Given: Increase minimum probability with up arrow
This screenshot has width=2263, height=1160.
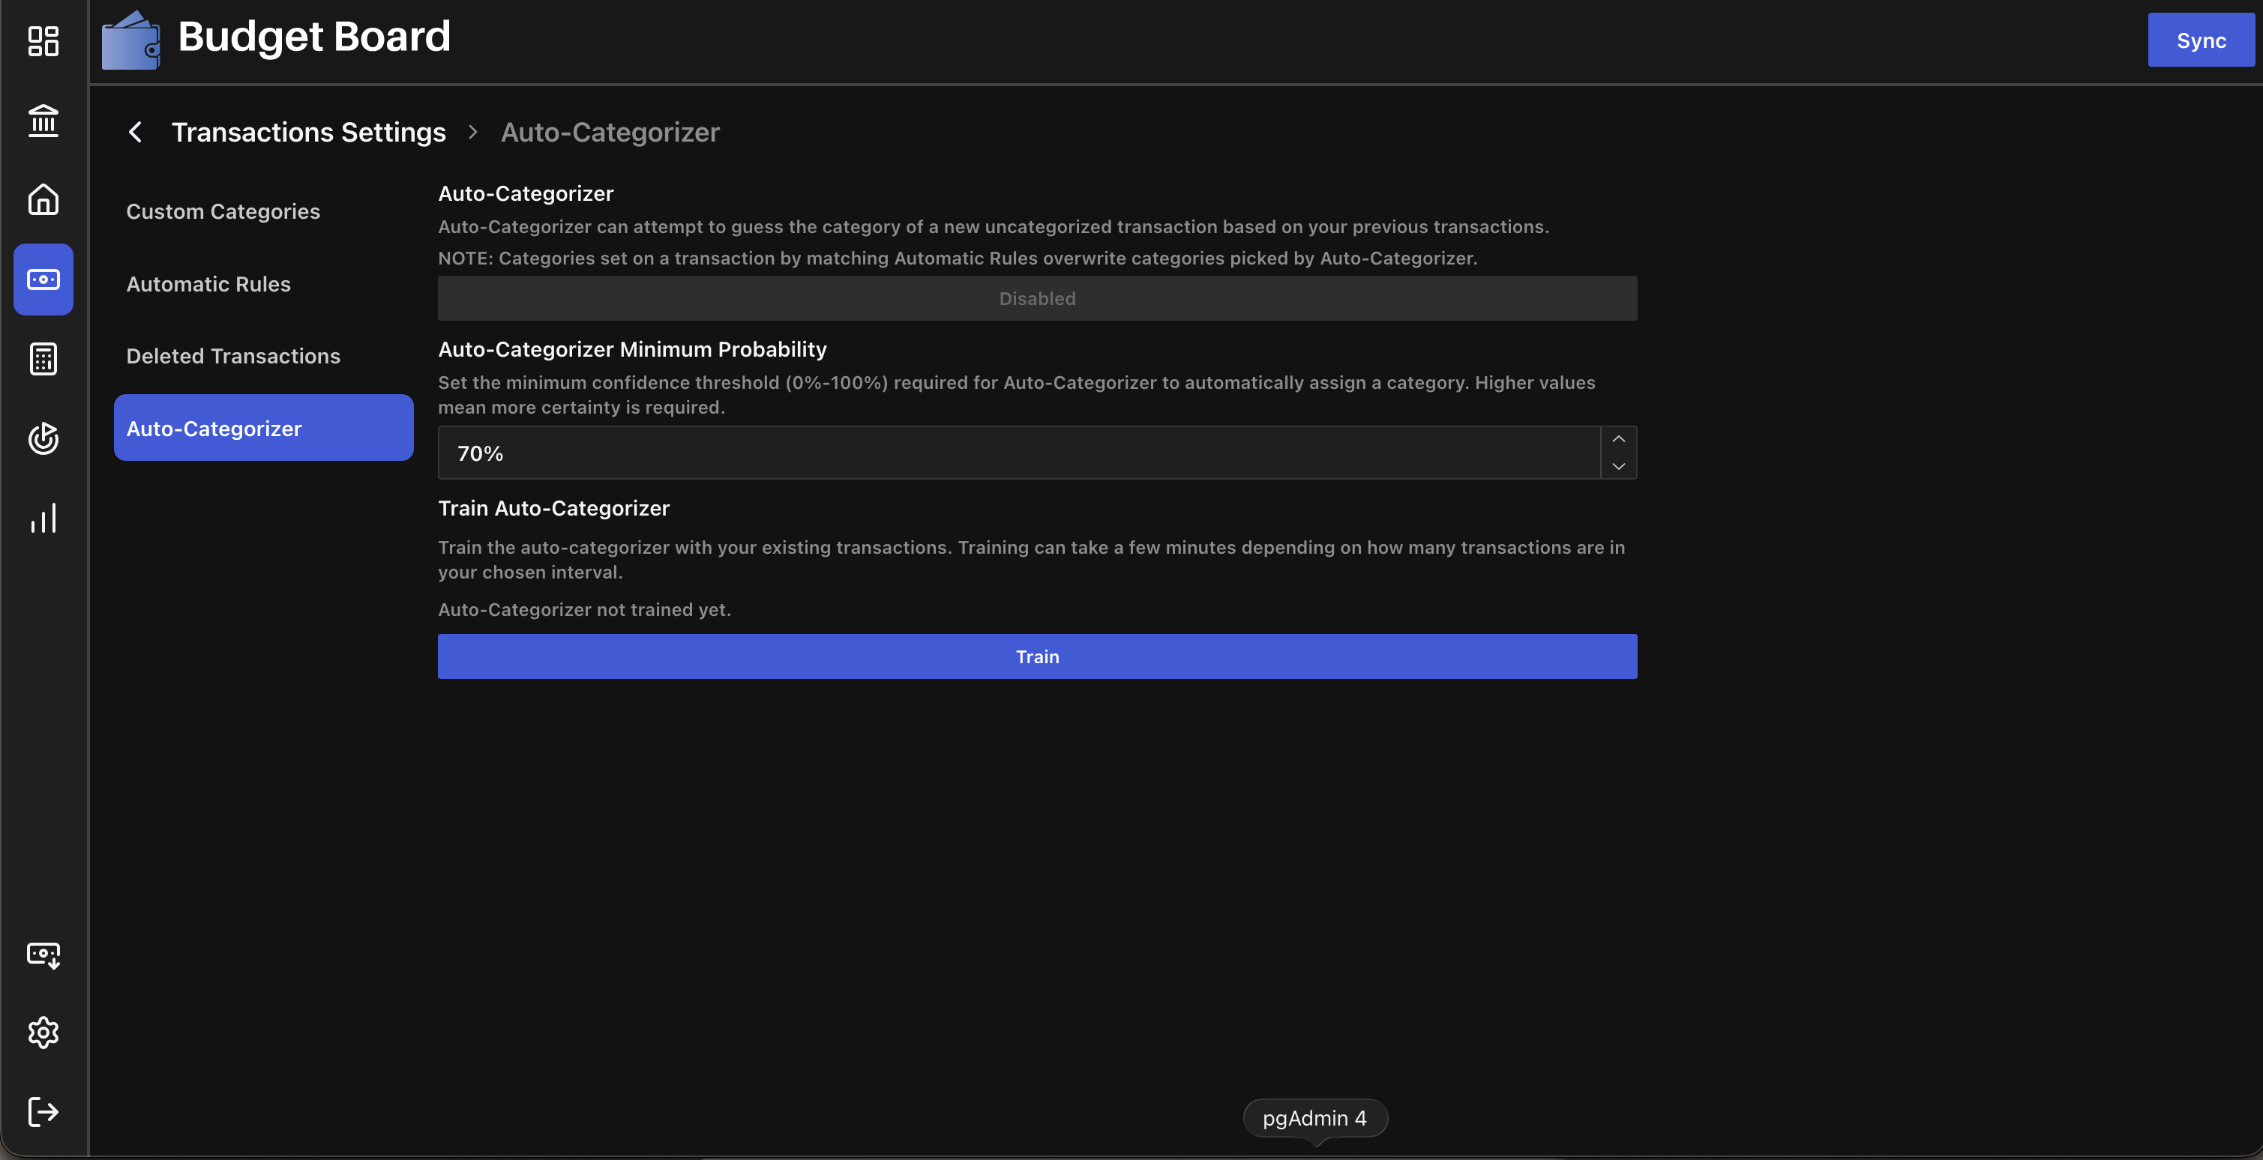Looking at the screenshot, I should point(1618,439).
